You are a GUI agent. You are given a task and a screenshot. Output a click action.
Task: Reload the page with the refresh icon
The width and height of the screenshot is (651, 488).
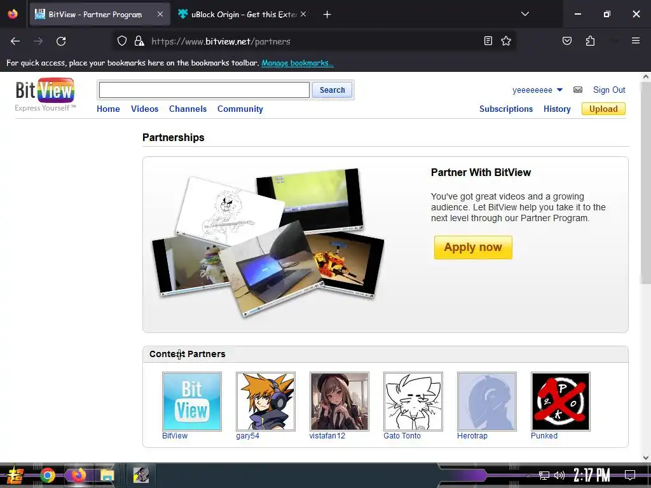pos(61,41)
